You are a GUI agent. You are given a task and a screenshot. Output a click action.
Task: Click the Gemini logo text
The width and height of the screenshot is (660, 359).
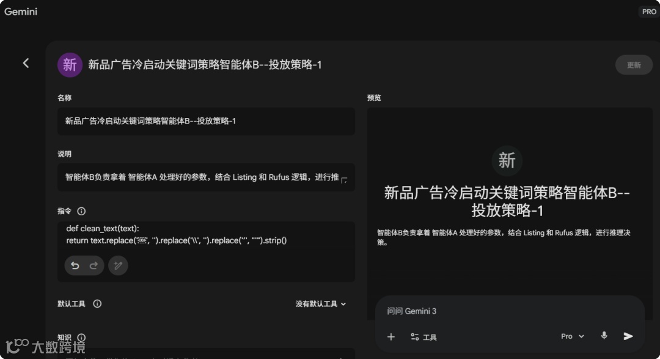click(x=21, y=12)
